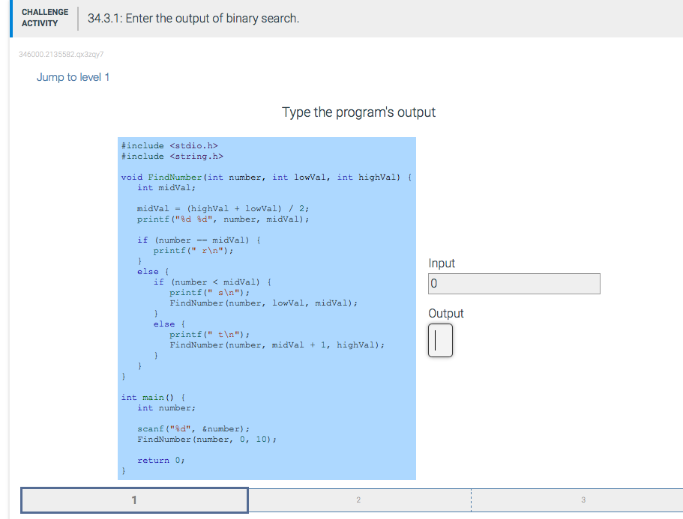
Task: Click inside the Output answer box
Action: (440, 340)
